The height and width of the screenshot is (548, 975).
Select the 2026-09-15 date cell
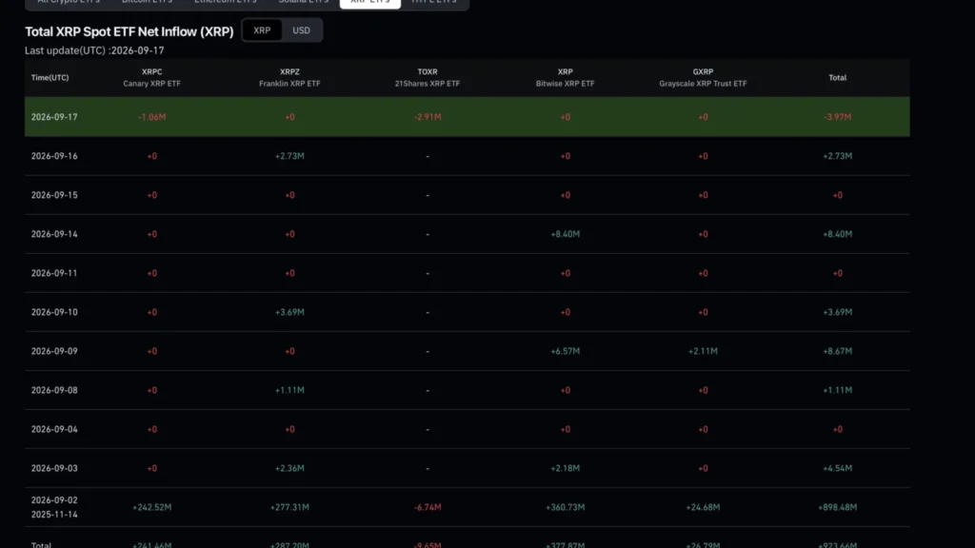[54, 195]
